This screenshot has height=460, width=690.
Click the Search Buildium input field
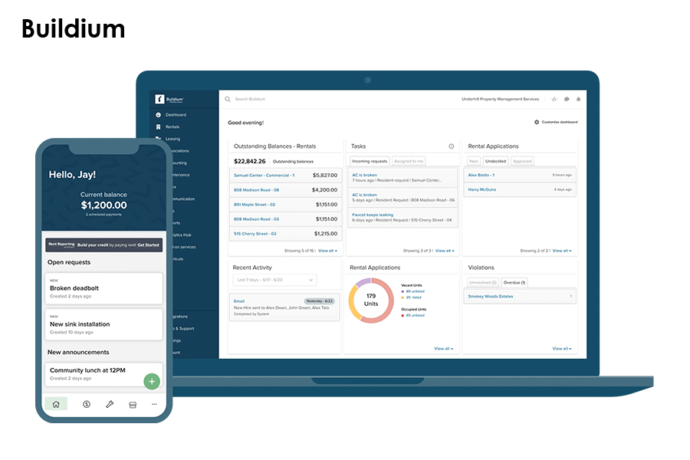coord(250,99)
